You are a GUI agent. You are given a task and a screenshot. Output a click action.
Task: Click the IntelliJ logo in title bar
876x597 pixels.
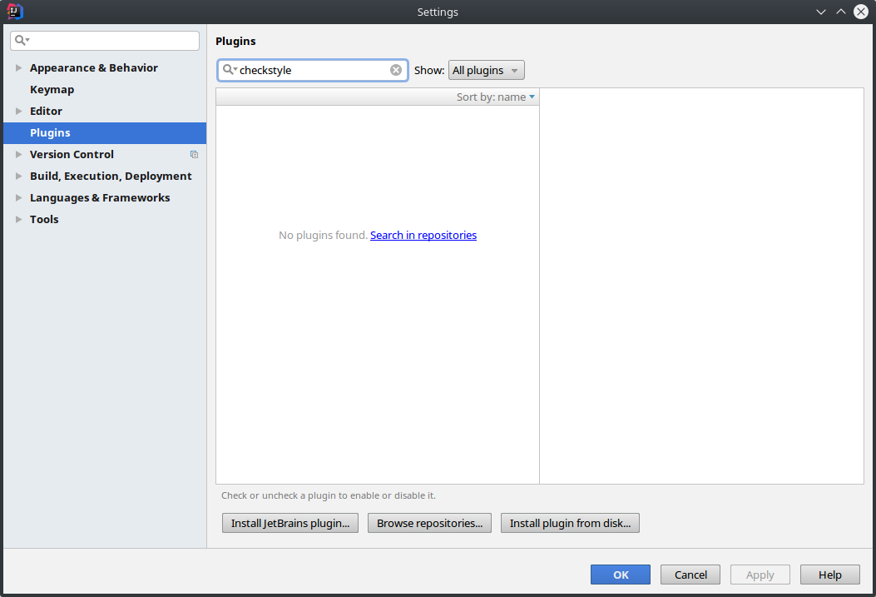pyautogui.click(x=15, y=12)
